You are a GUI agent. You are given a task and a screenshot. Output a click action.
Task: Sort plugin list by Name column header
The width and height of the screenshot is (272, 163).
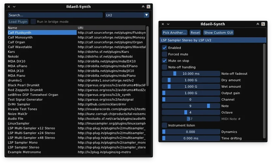[13, 28]
